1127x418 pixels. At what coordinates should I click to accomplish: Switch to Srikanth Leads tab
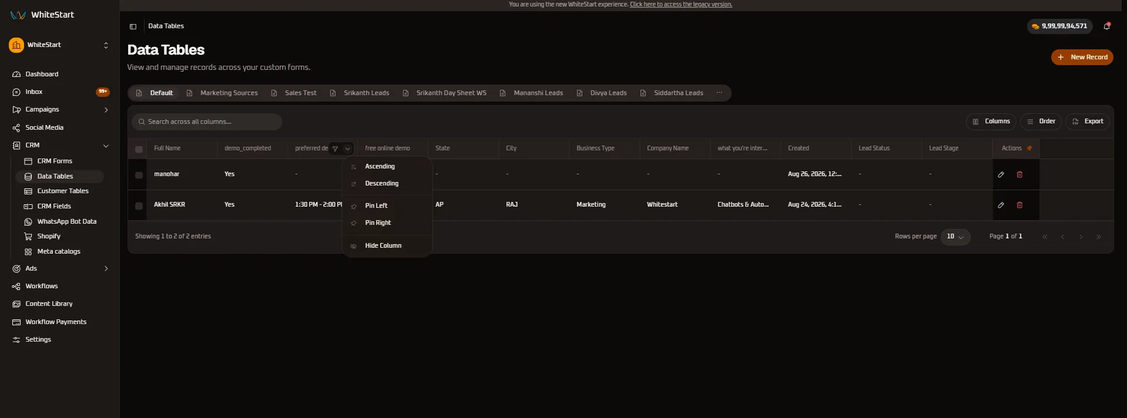(360, 93)
